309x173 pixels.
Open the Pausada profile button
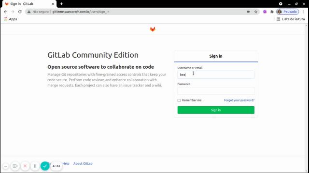[288, 12]
